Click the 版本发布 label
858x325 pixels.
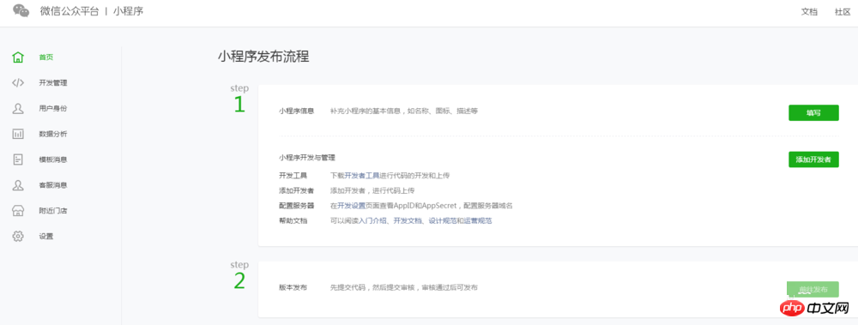[x=293, y=287]
